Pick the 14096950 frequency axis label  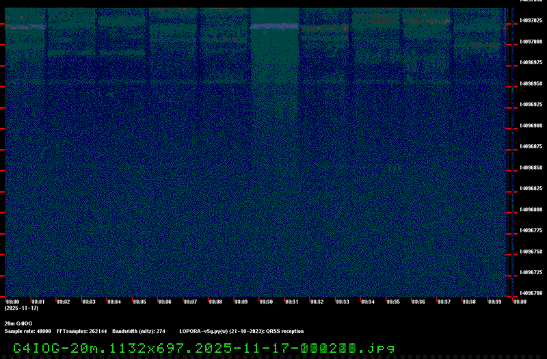coord(531,83)
